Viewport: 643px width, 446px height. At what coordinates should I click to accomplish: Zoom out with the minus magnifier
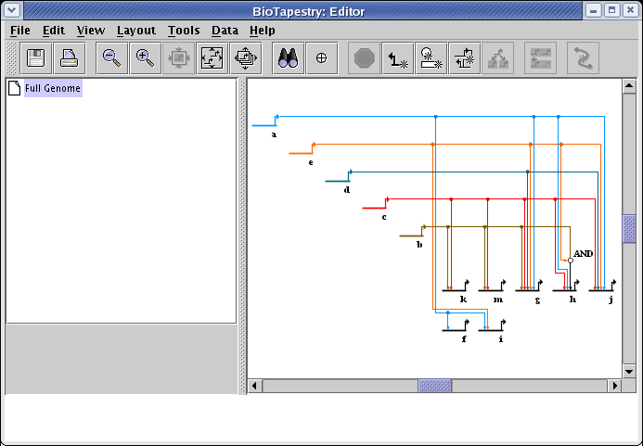point(111,58)
